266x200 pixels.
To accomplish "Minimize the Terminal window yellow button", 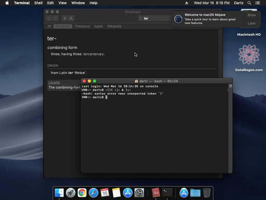I will [89, 81].
